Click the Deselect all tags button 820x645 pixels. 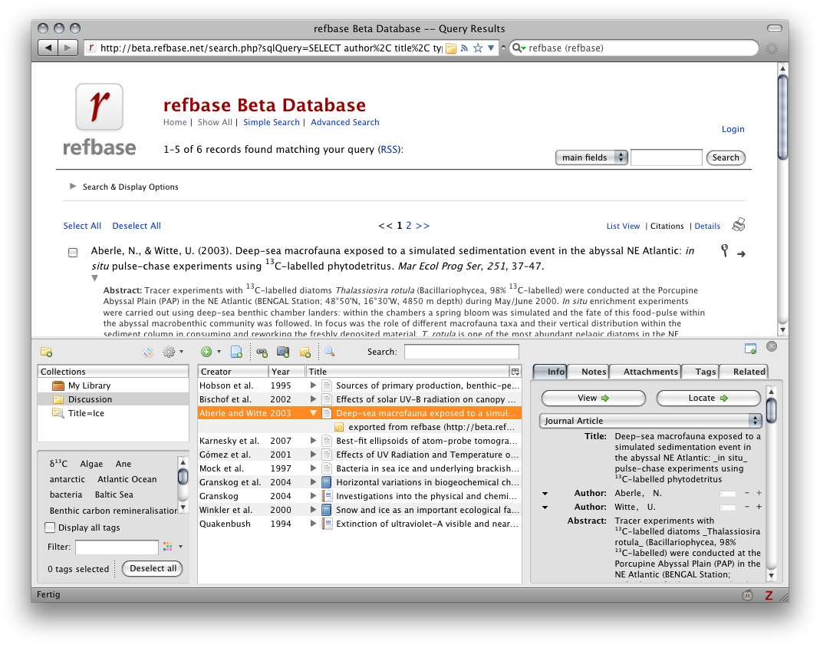153,568
